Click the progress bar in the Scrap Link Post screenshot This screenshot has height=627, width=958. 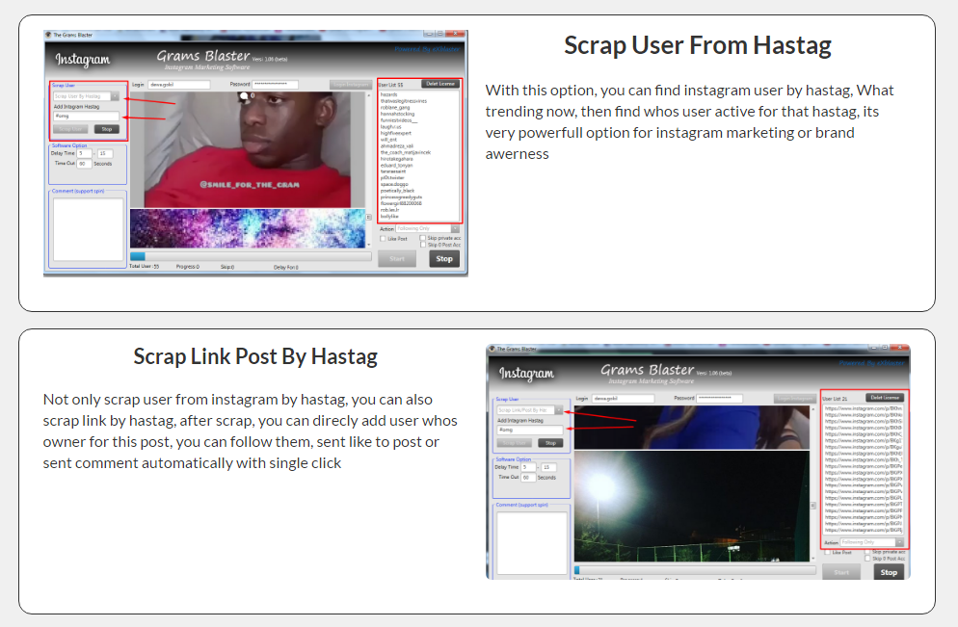695,570
